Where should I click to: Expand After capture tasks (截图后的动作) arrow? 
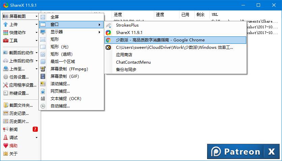pos(36,53)
